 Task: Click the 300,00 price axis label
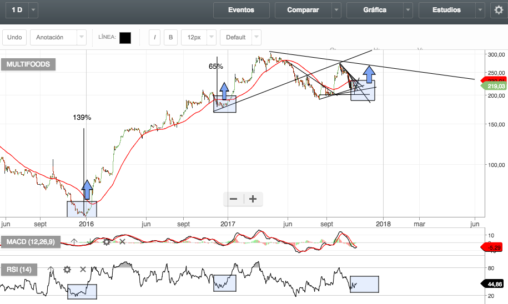[496, 54]
